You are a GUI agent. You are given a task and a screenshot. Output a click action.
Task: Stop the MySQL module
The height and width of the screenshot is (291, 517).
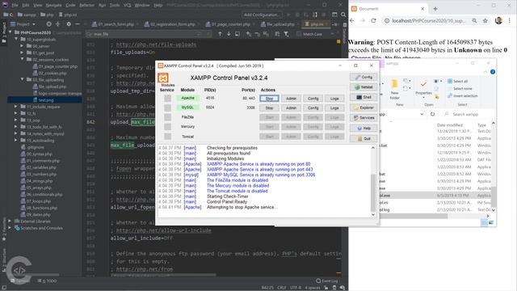pos(269,108)
